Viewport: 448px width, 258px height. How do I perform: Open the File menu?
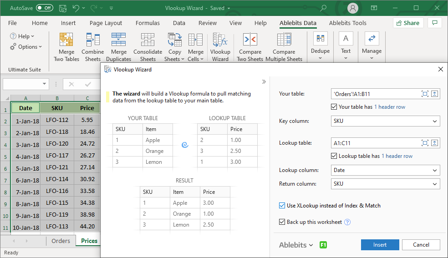12,23
